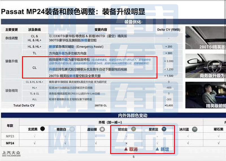
Task: Select the 升级后排包裹式航空睡眠头枕 row text
Action: pos(88,69)
